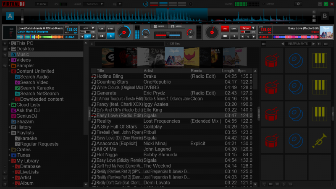Open the Flanger effect dropdown arrow

[x=253, y=28]
